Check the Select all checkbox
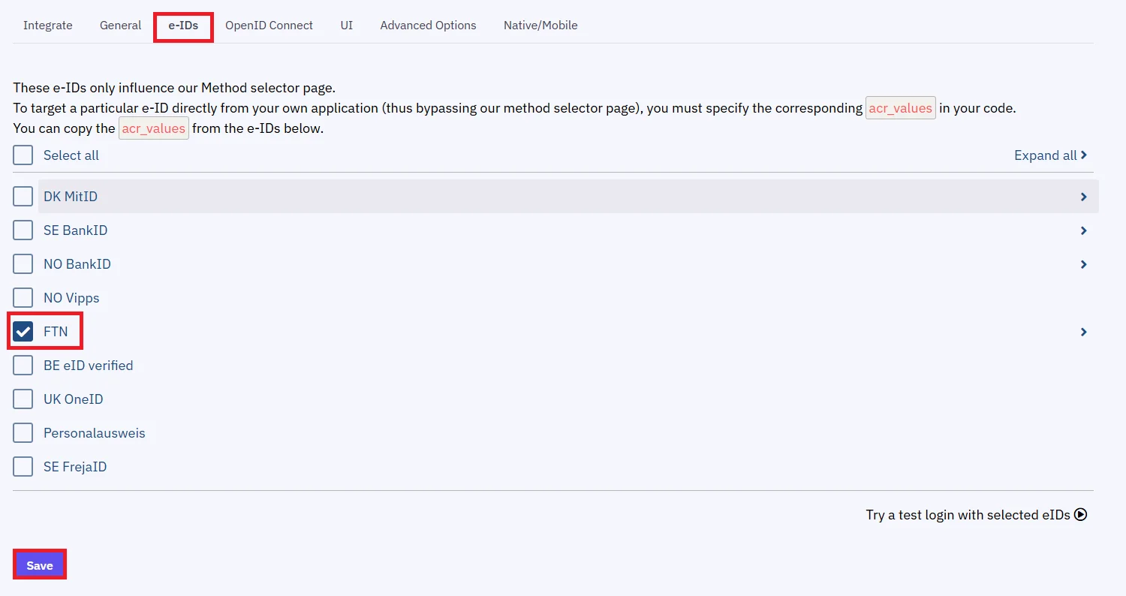Image resolution: width=1126 pixels, height=596 pixels. (x=23, y=155)
